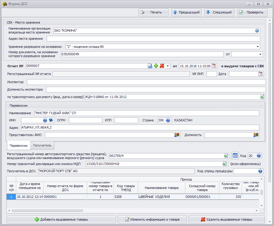The image size is (274, 226).
Task: Expand the report number dropdown arrow
Action: (168, 66)
